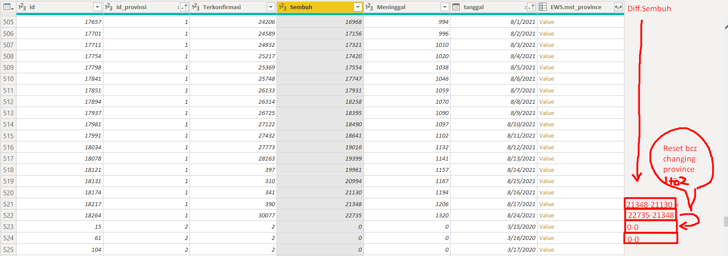Select row number 505
This screenshot has width=728, height=256.
point(8,22)
